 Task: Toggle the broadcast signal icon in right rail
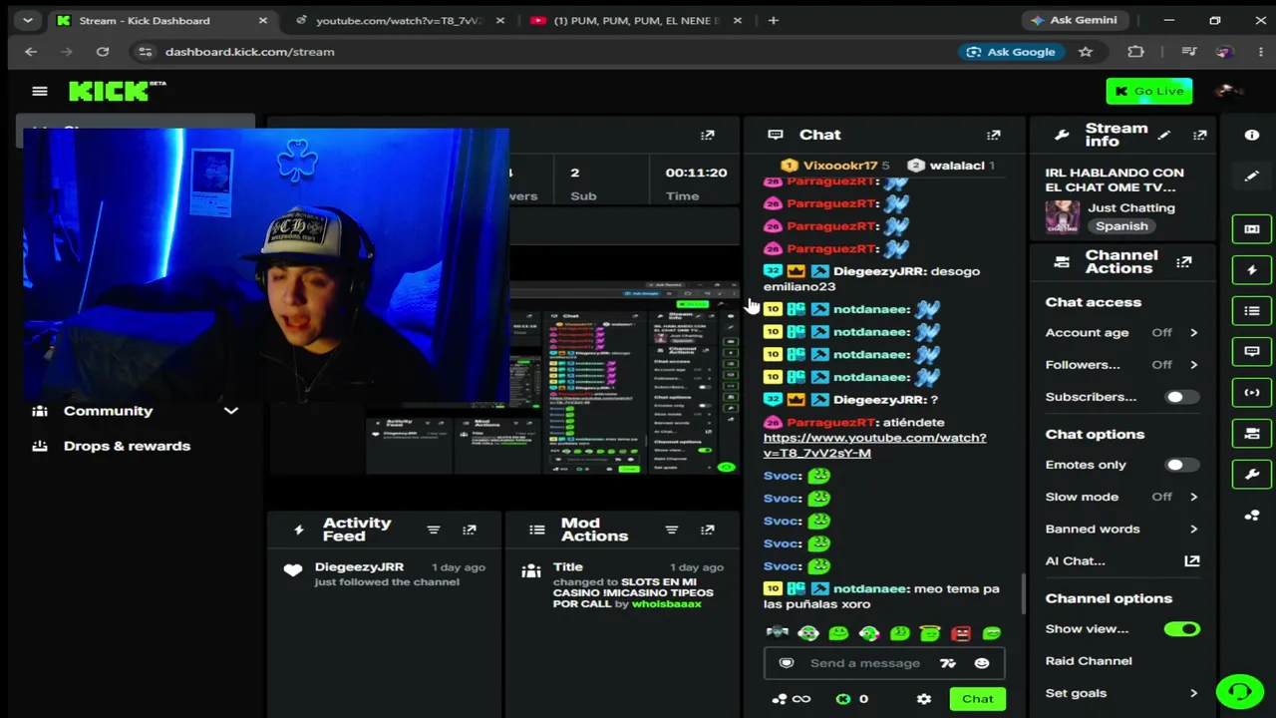(x=1252, y=392)
